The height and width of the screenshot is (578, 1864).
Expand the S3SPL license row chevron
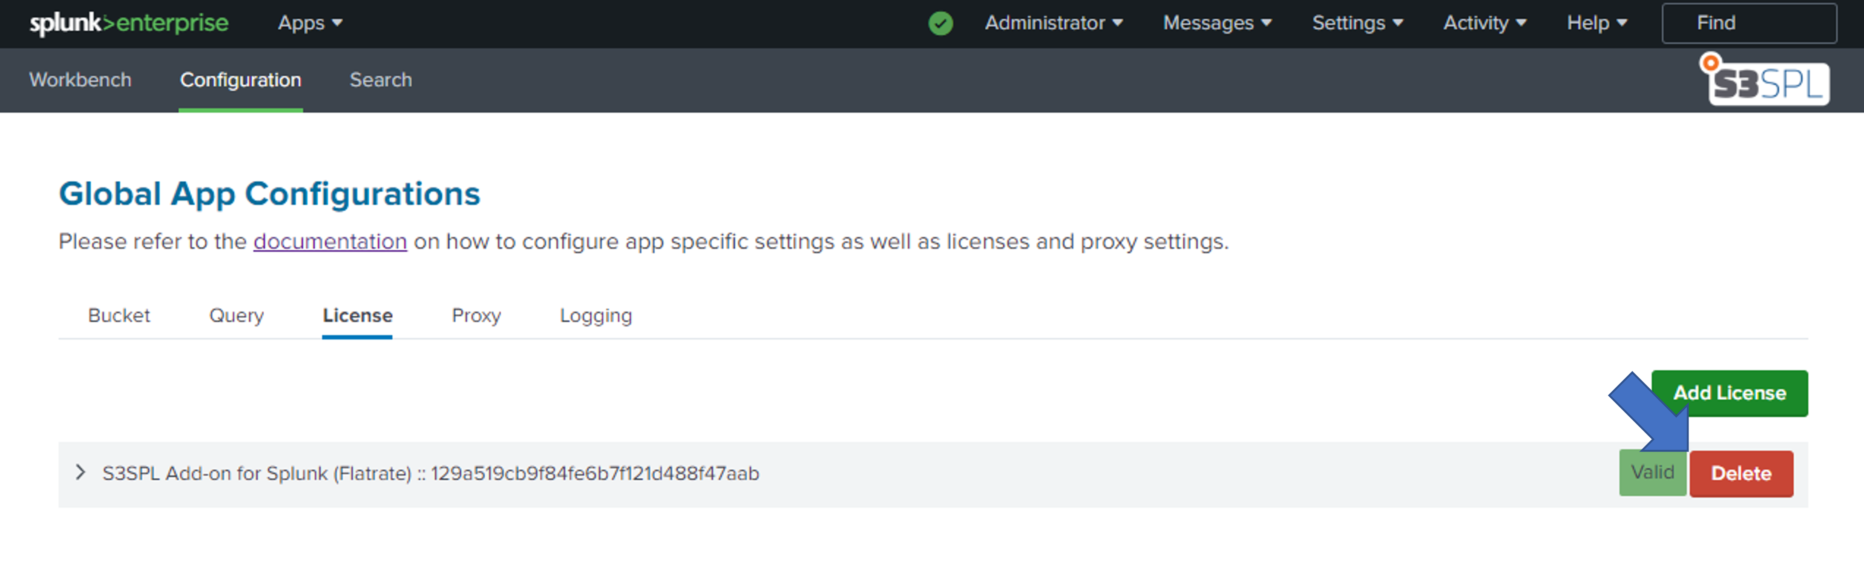click(81, 472)
